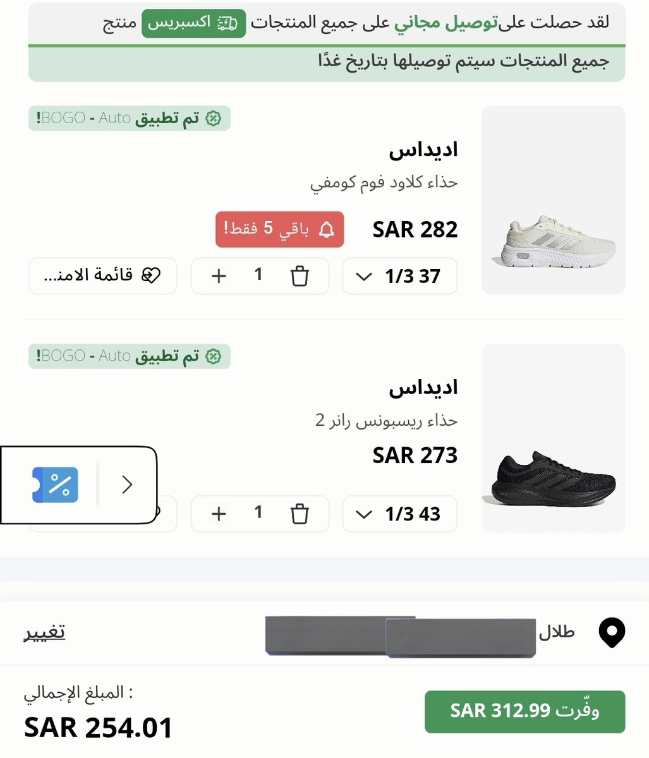Open the size dropdown showing 43 1/3

point(399,514)
